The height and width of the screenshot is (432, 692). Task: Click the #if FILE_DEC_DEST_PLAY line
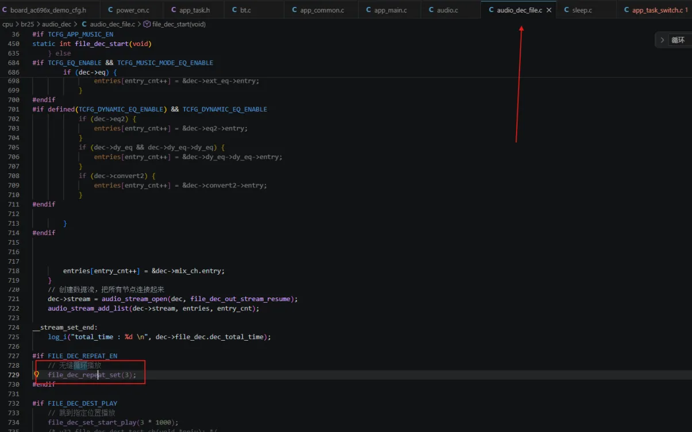click(x=75, y=403)
